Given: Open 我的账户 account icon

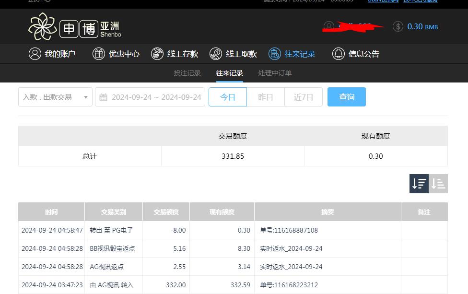Looking at the screenshot, I should [x=34, y=54].
